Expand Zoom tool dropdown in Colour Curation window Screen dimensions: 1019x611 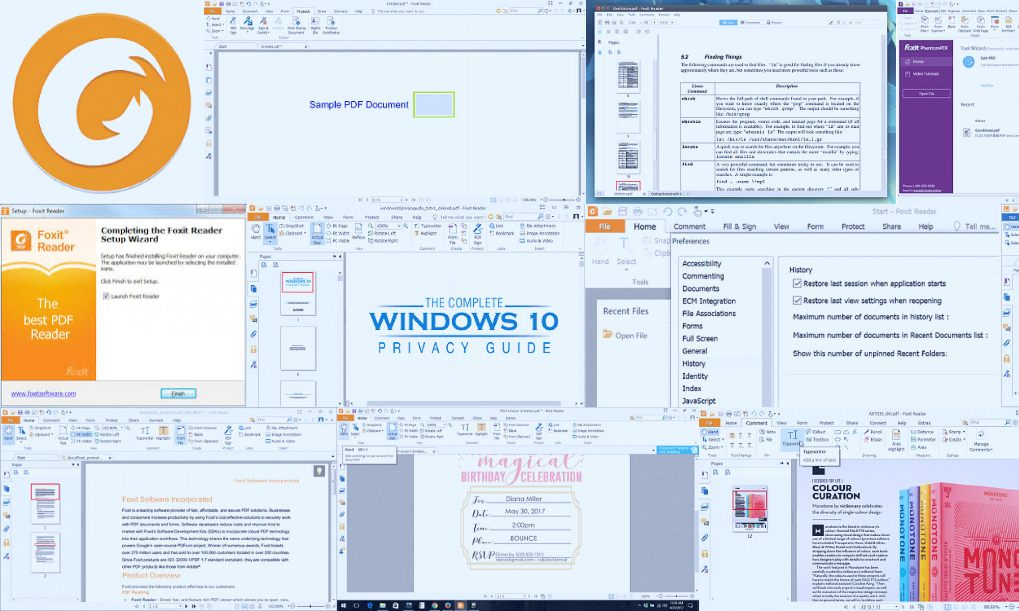click(721, 447)
